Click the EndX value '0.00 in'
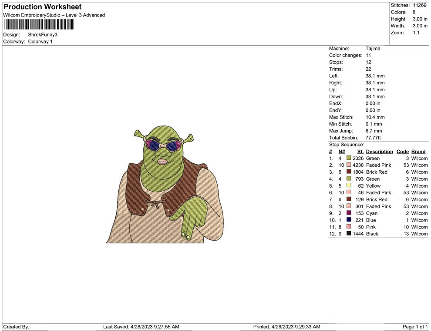The height and width of the screenshot is (331, 431). 373,103
